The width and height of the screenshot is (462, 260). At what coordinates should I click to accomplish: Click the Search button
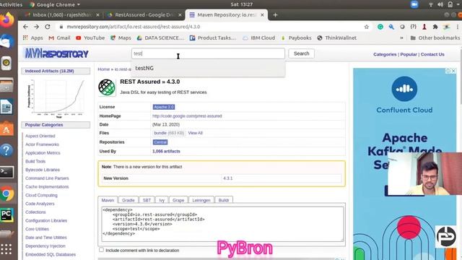click(x=302, y=53)
